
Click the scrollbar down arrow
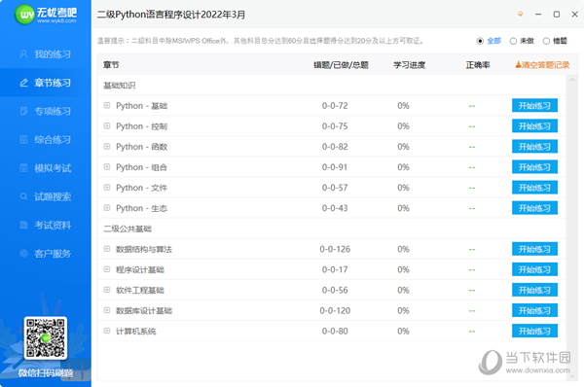571,376
